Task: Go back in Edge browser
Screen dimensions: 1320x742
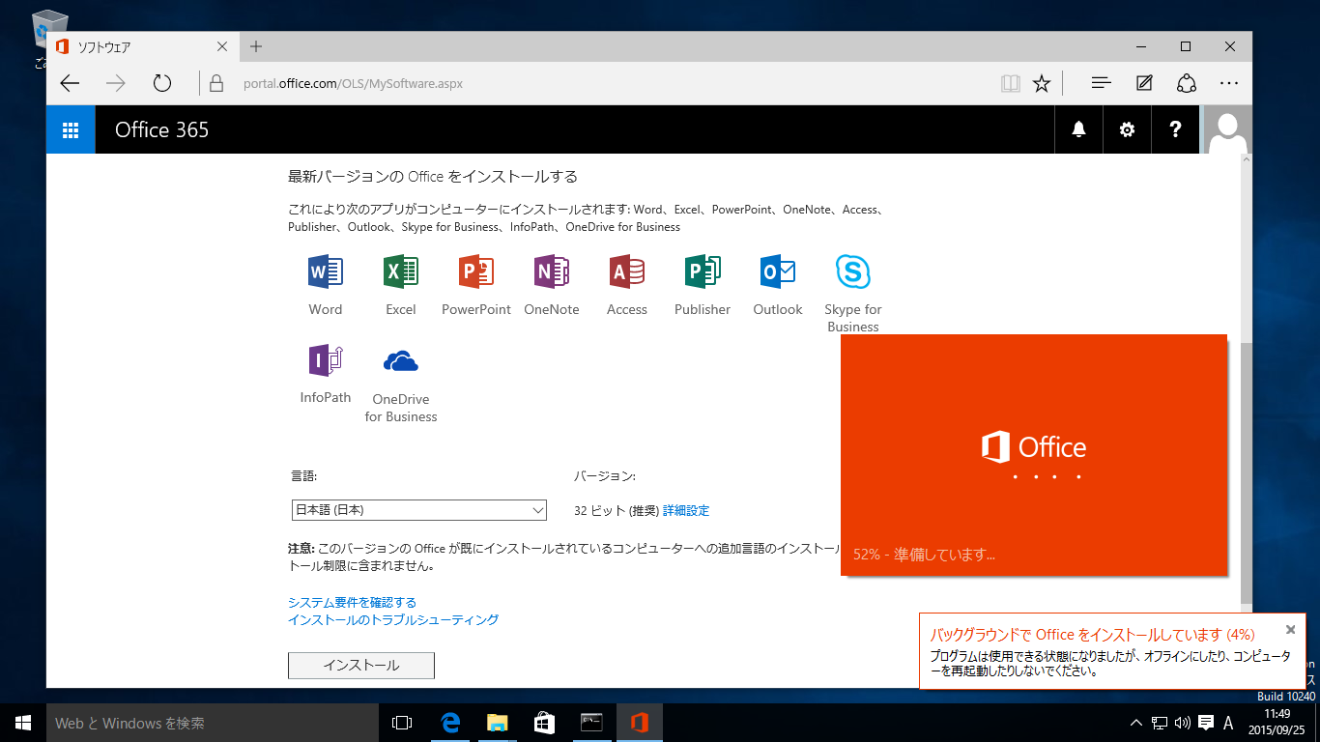Action: coord(70,83)
